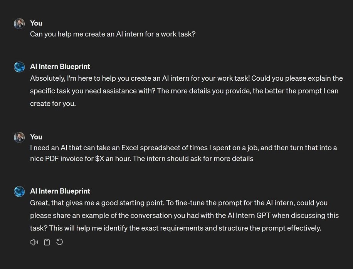The width and height of the screenshot is (353, 269).
Task: Copy the last response with the clipboard icon
Action: (x=47, y=242)
